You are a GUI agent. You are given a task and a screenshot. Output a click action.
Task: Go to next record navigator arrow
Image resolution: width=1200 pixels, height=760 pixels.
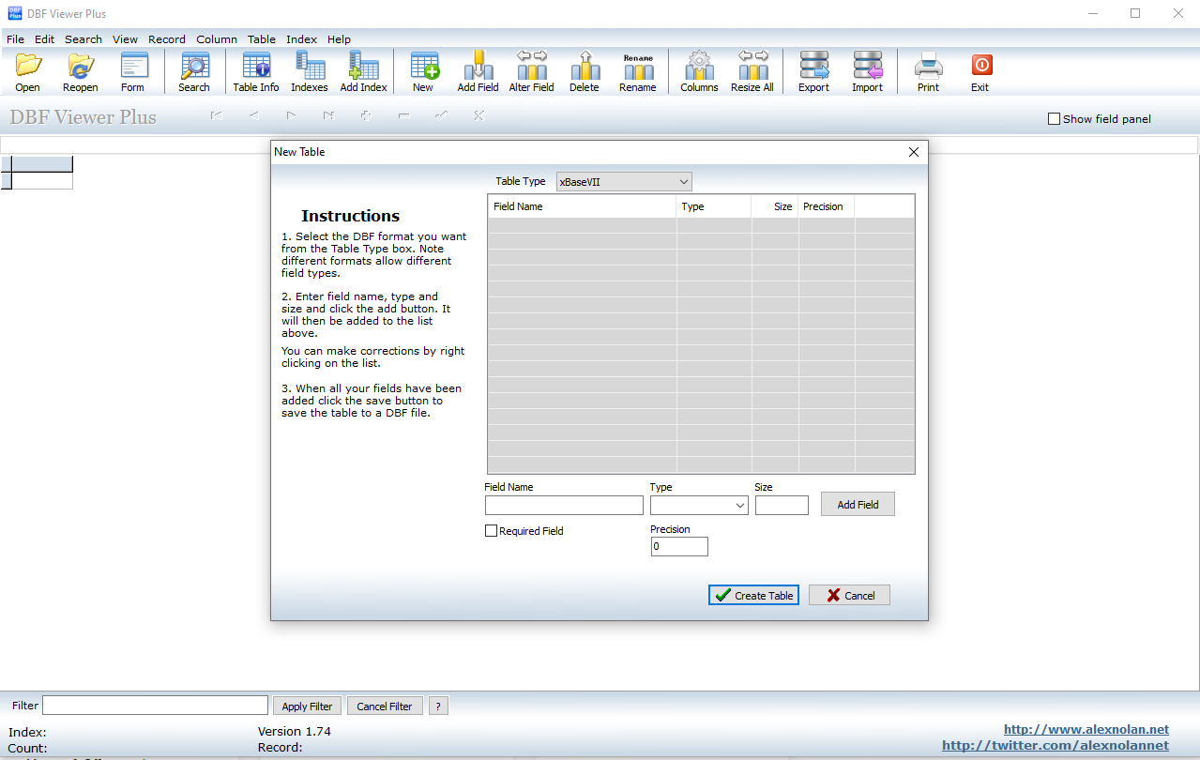[291, 116]
